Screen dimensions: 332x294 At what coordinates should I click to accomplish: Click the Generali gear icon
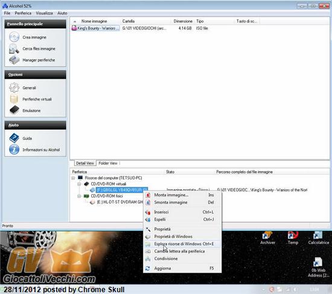[x=14, y=88]
